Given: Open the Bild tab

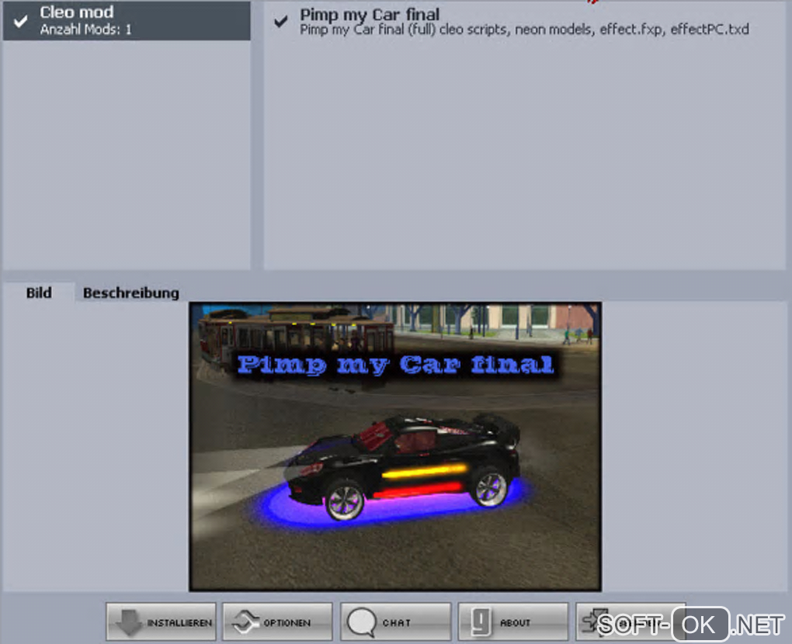Looking at the screenshot, I should pyautogui.click(x=39, y=293).
